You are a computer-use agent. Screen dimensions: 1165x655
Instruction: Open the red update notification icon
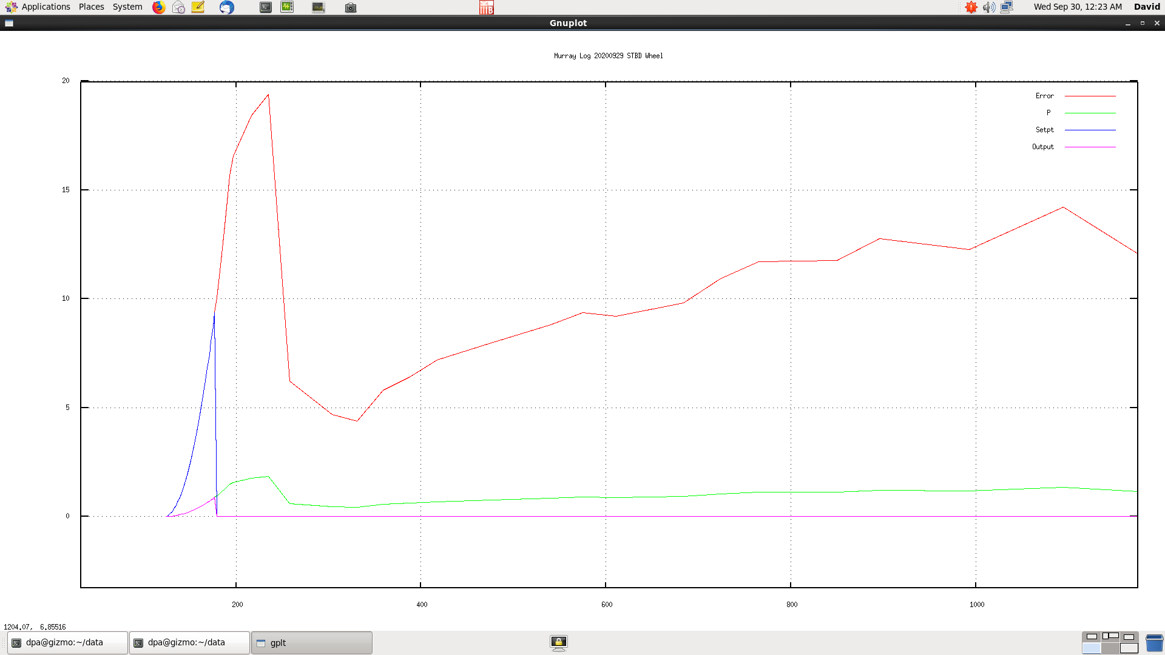(971, 7)
